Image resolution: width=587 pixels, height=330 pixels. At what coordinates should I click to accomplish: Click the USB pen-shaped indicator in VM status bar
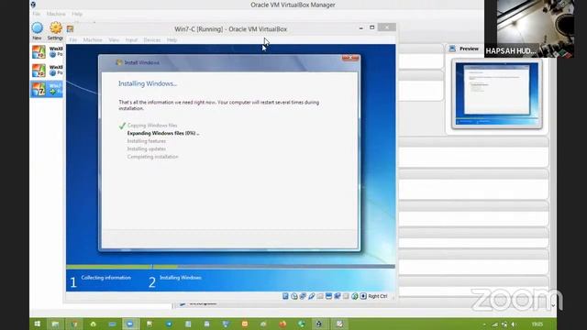tap(312, 296)
